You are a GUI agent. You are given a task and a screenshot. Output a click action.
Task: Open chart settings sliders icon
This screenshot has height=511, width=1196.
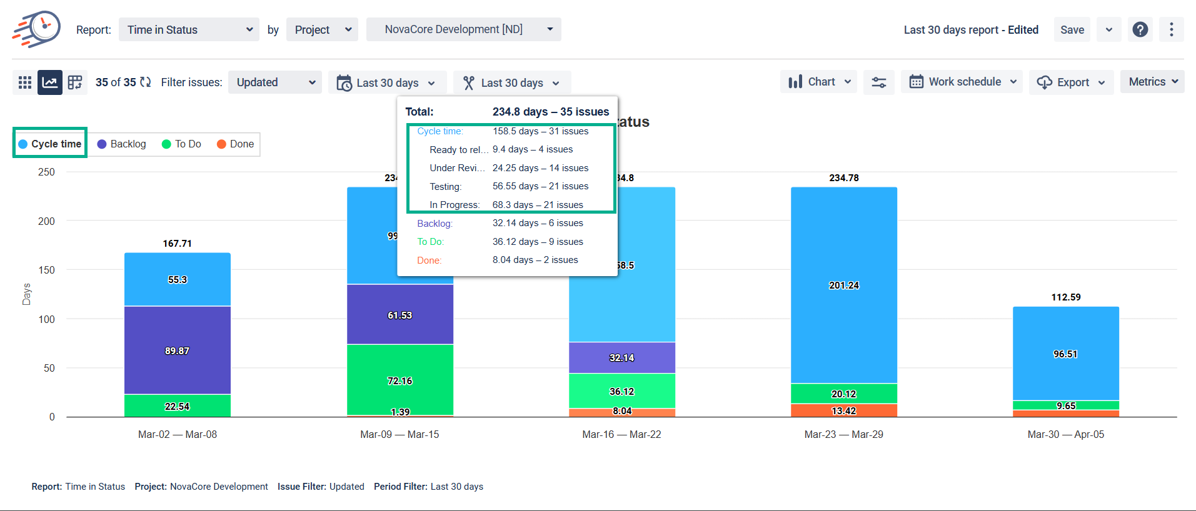pyautogui.click(x=878, y=82)
